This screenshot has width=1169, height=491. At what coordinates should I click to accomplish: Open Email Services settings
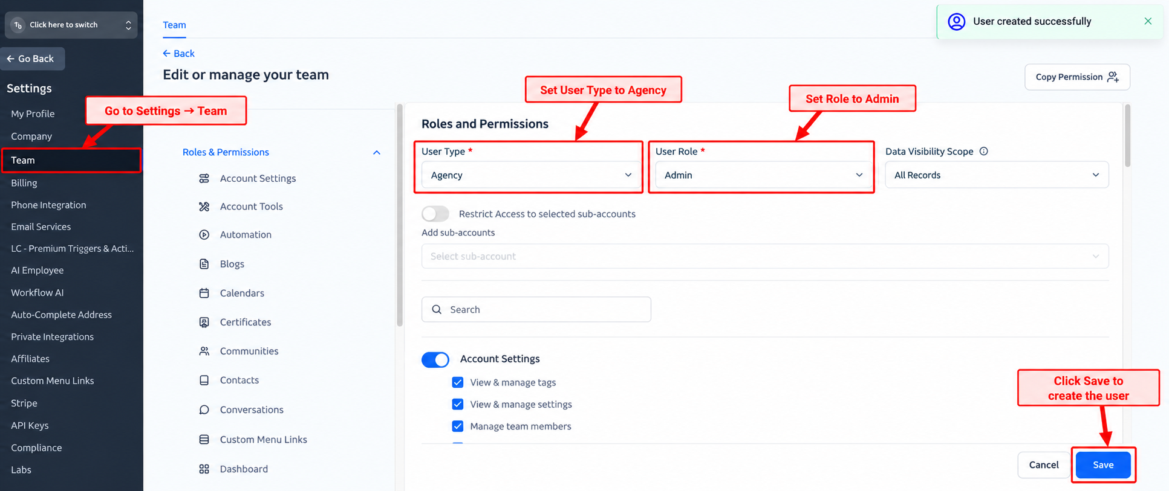41,226
